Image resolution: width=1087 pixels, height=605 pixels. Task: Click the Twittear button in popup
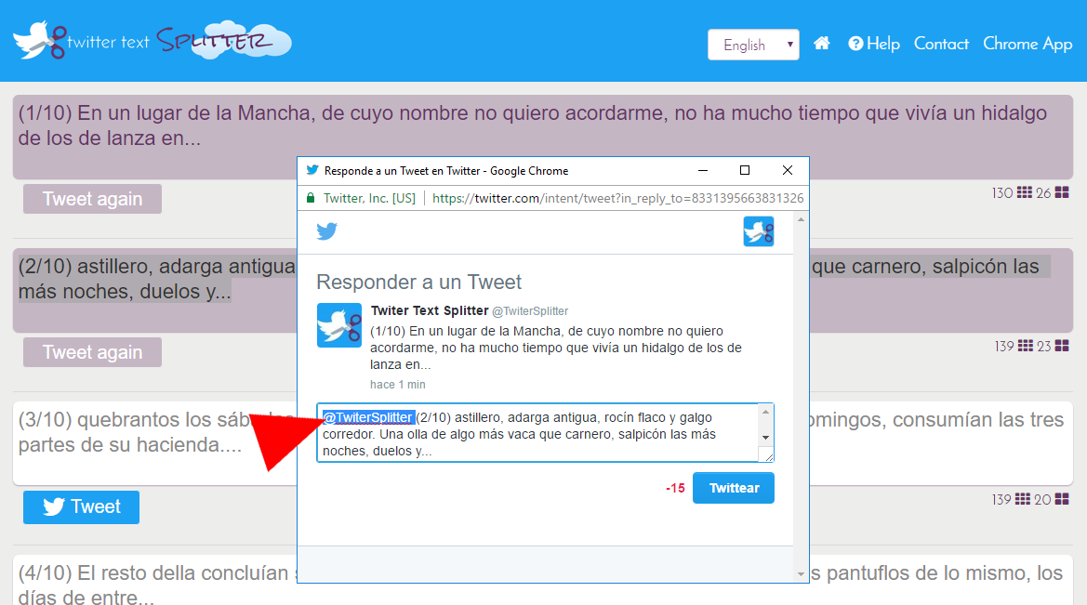click(x=734, y=488)
